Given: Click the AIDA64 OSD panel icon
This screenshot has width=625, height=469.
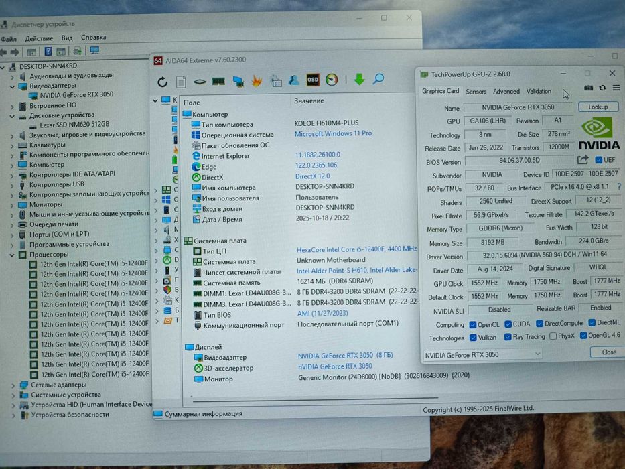Looking at the screenshot, I should click(313, 80).
